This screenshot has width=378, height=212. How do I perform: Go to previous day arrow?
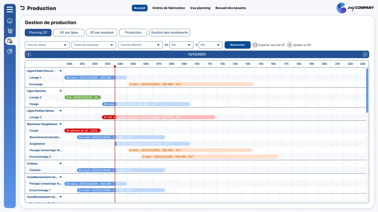[x=28, y=54]
